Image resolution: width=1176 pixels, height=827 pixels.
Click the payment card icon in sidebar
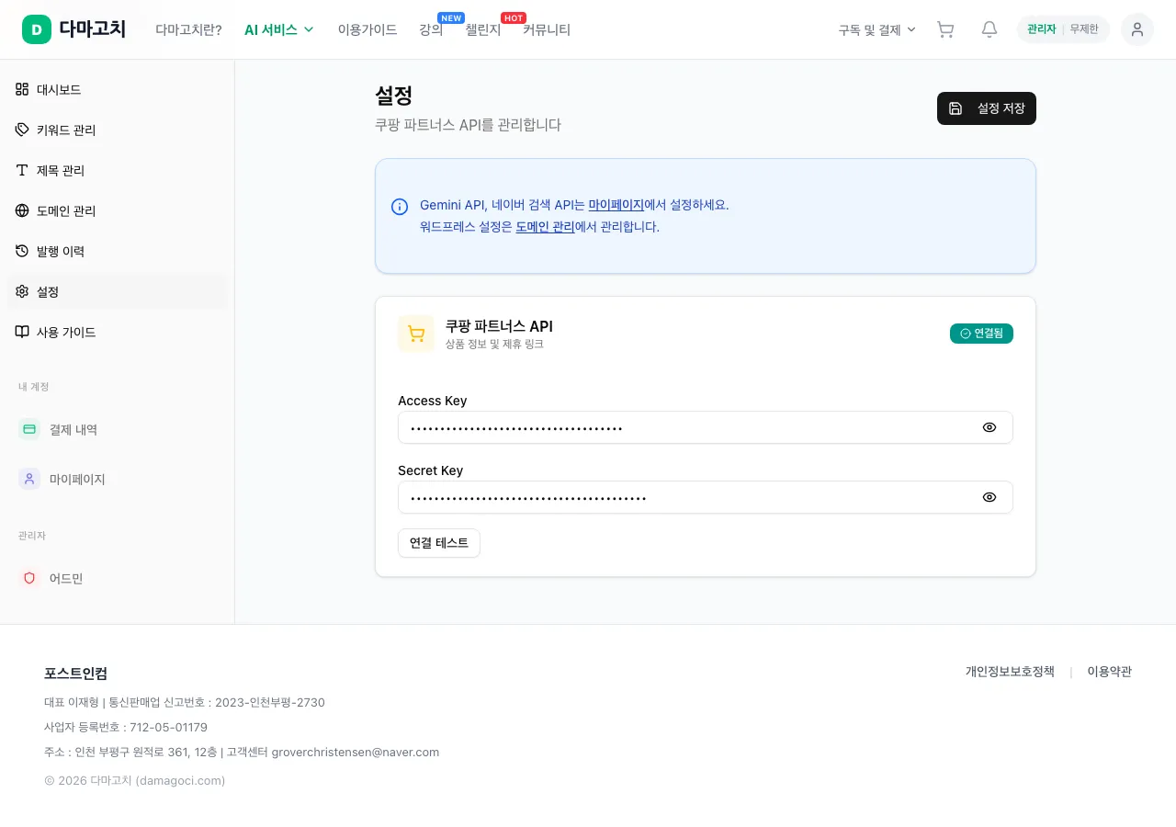pyautogui.click(x=29, y=429)
